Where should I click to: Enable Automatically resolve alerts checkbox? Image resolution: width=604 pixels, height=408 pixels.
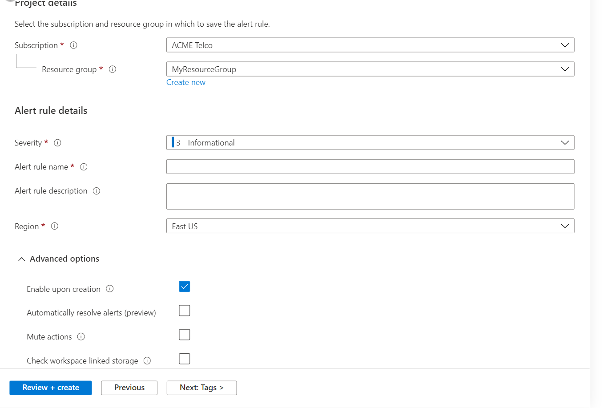click(184, 311)
